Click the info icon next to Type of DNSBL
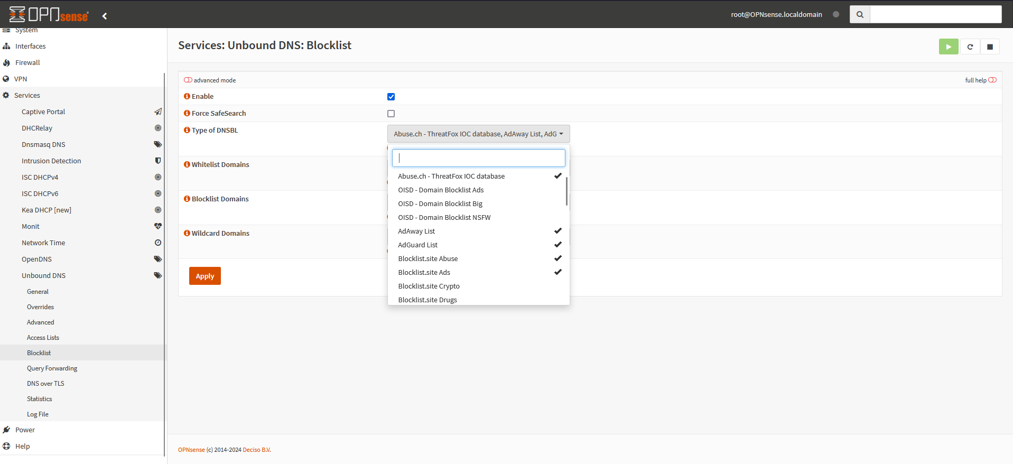The width and height of the screenshot is (1013, 464). pyautogui.click(x=187, y=130)
